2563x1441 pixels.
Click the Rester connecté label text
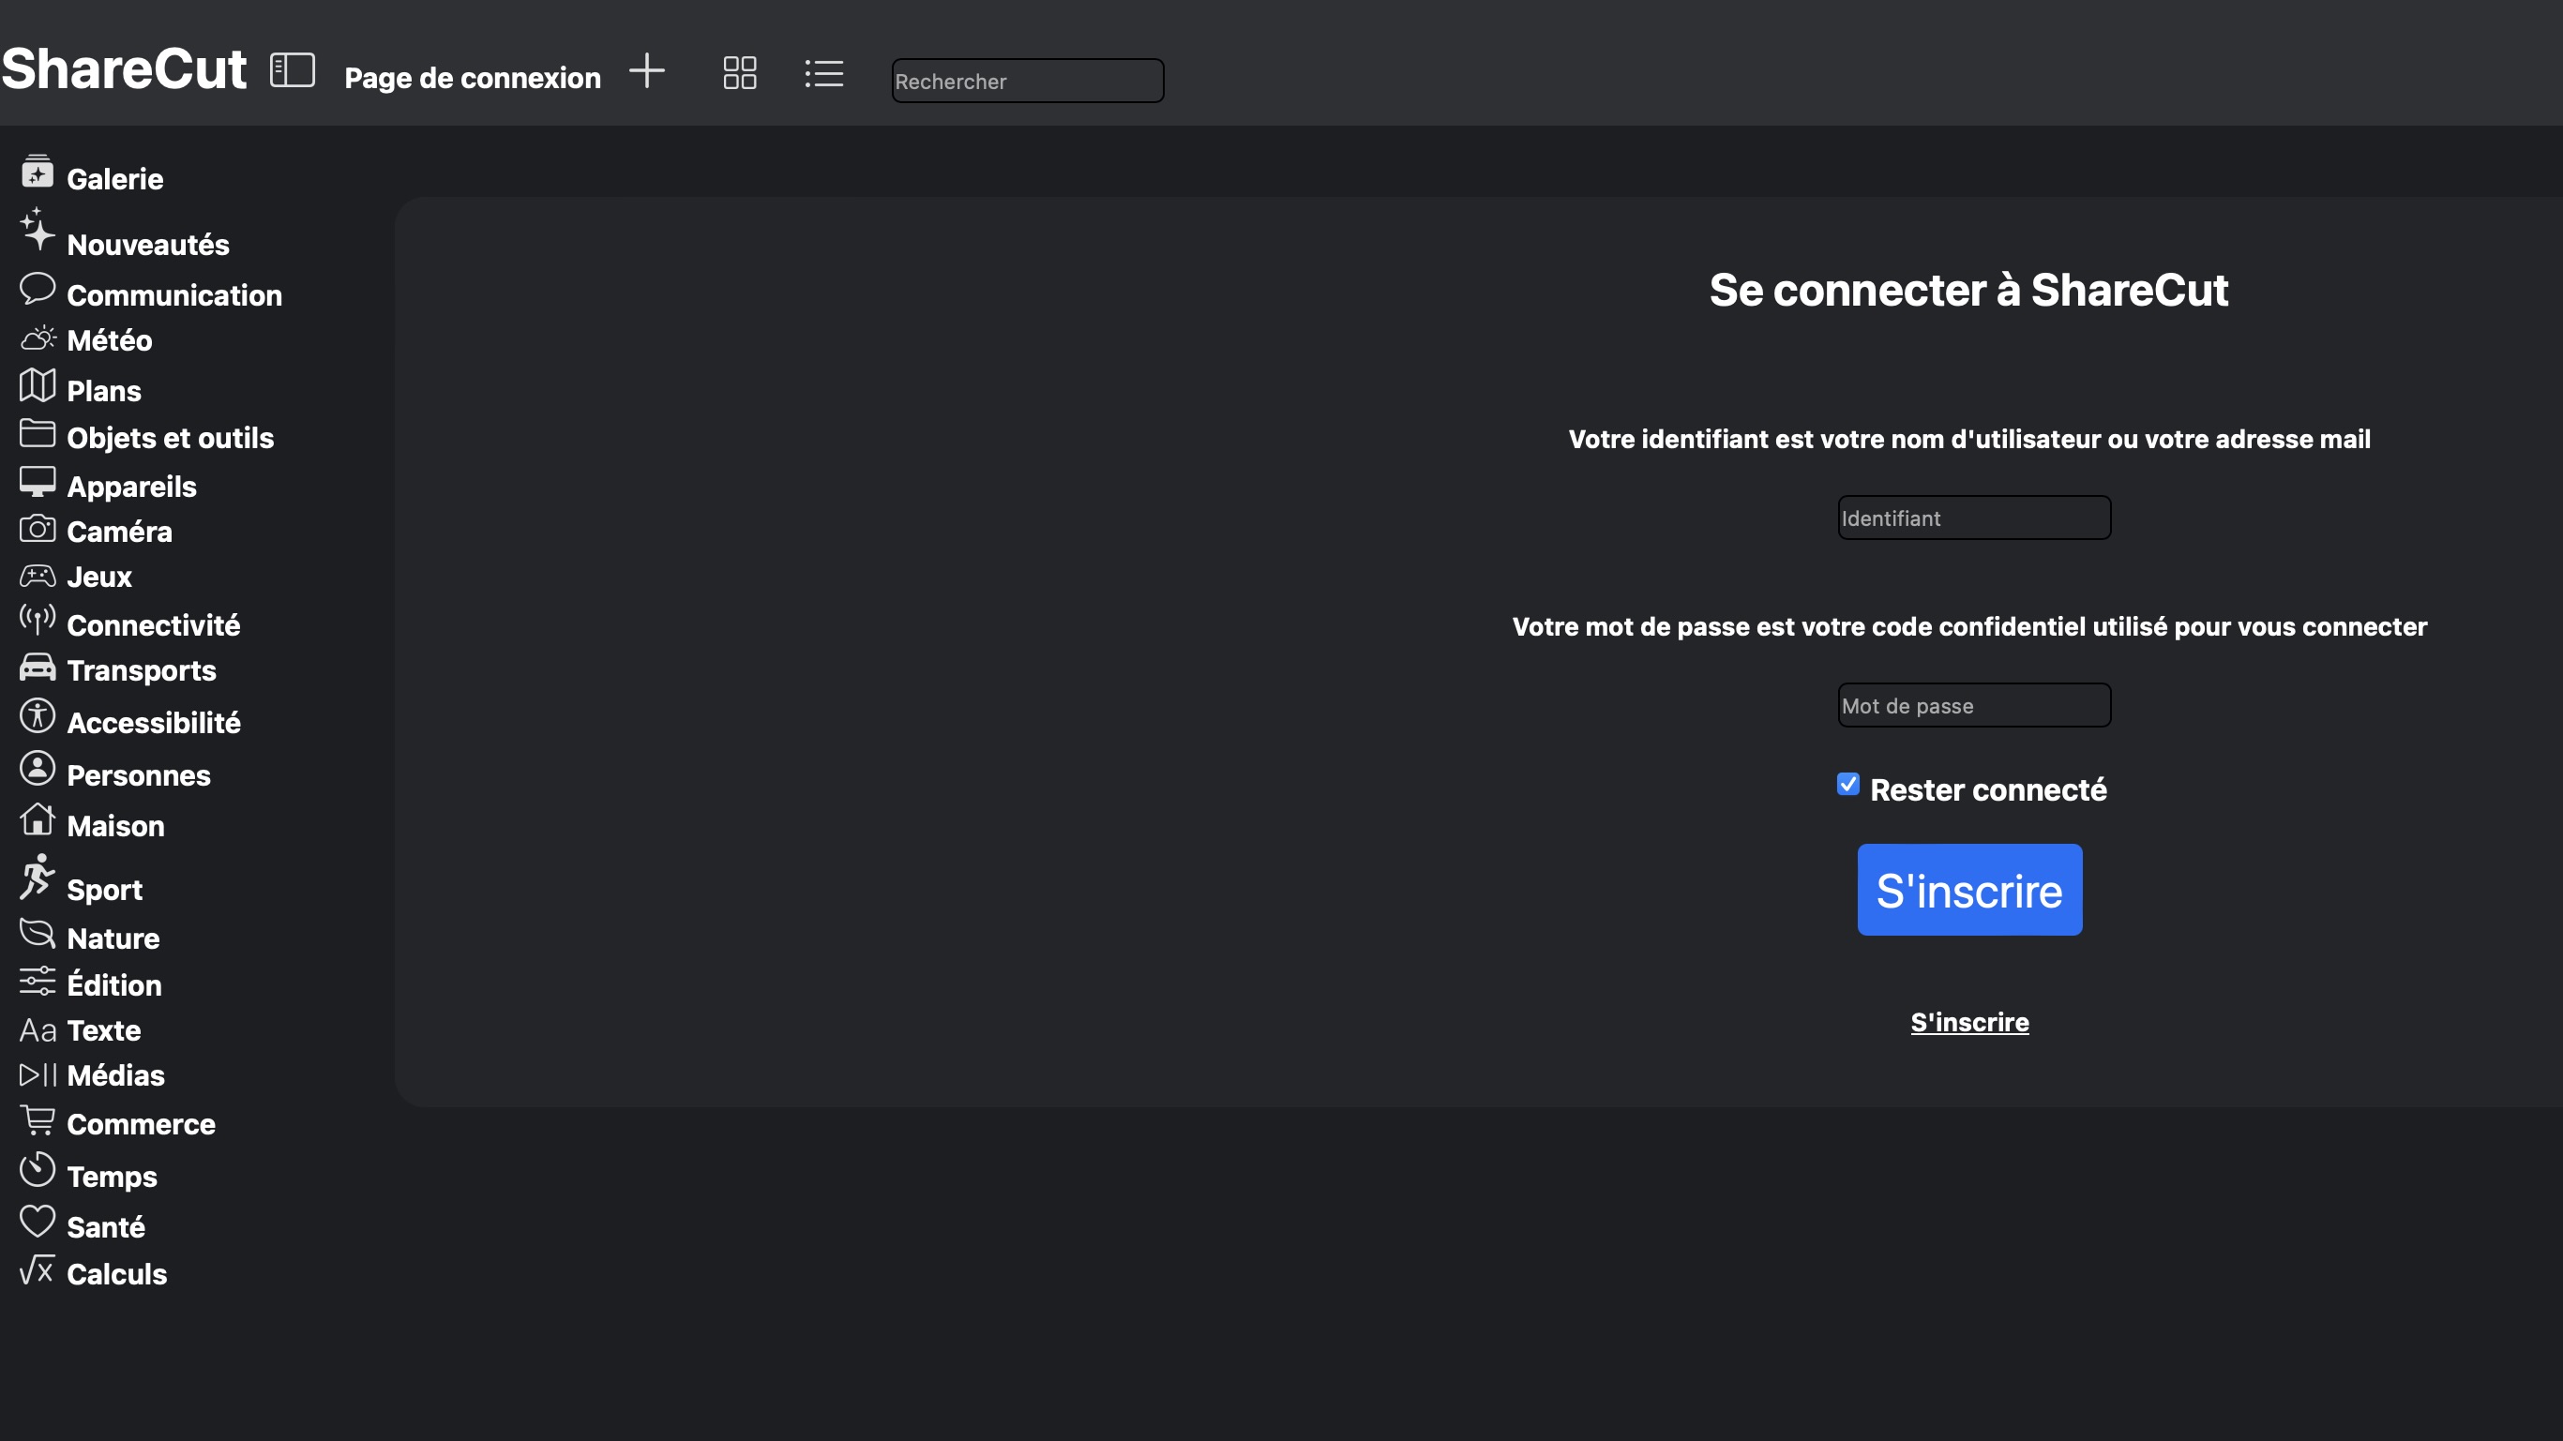(1988, 789)
